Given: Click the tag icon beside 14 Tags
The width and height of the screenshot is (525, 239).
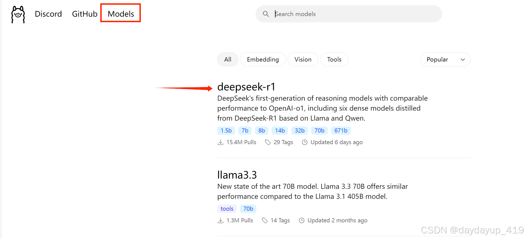Looking at the screenshot, I should click(x=265, y=220).
